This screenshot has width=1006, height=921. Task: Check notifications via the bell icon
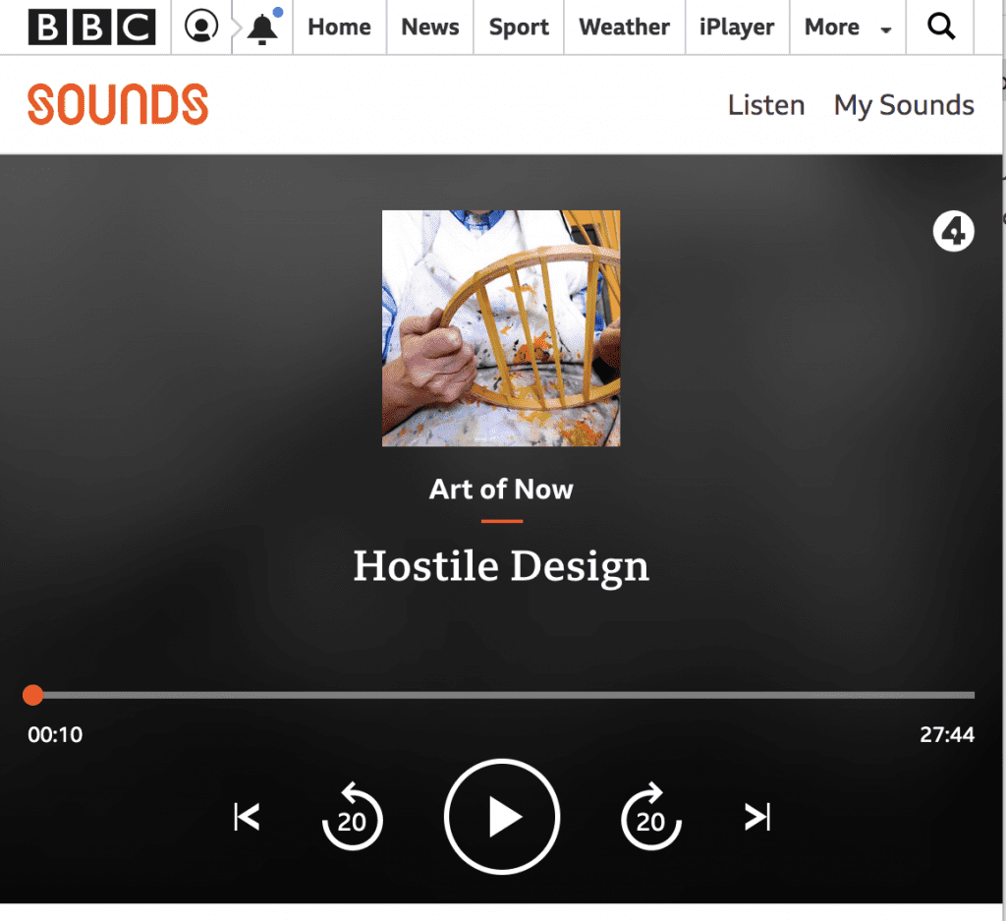point(263,27)
